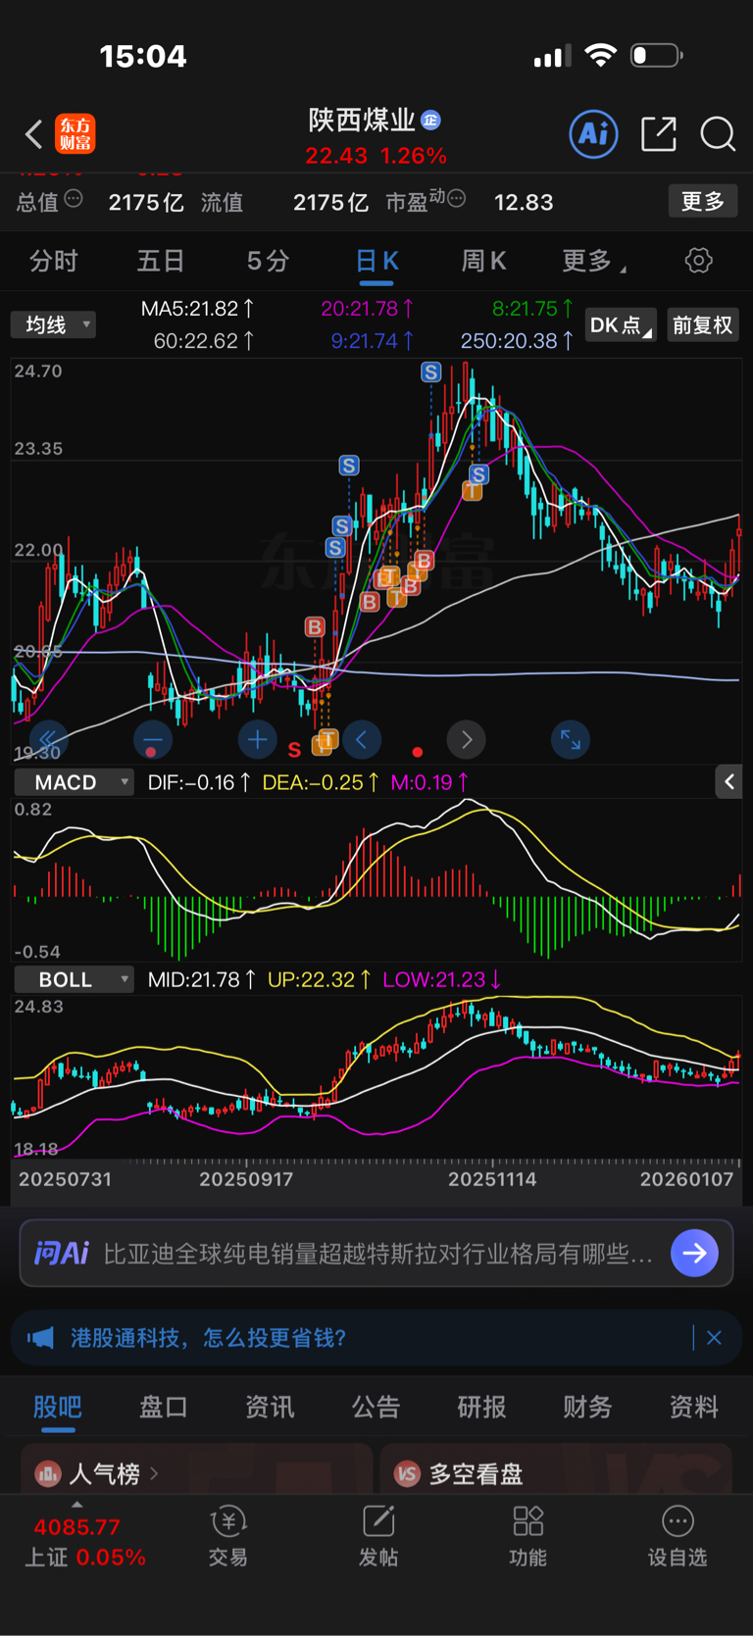753x1636 pixels.
Task: Tap the price 22.43 1.26% header
Action: [376, 156]
